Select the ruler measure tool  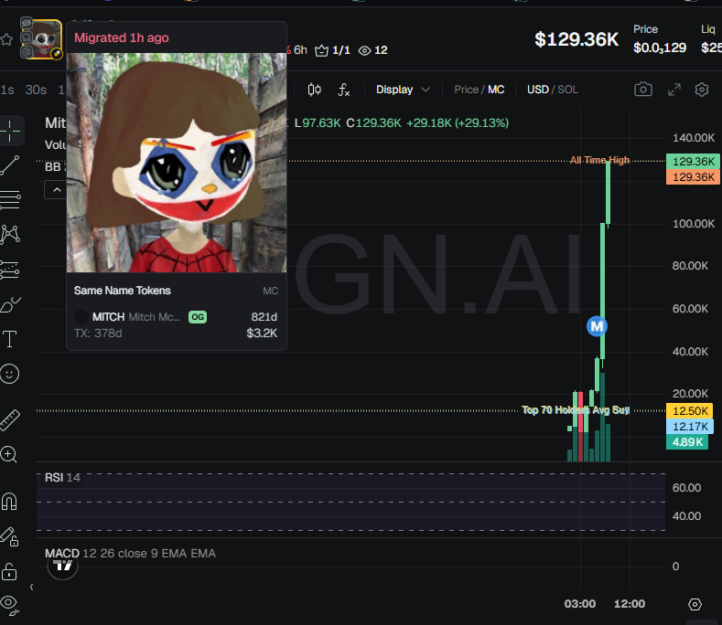tap(10, 420)
